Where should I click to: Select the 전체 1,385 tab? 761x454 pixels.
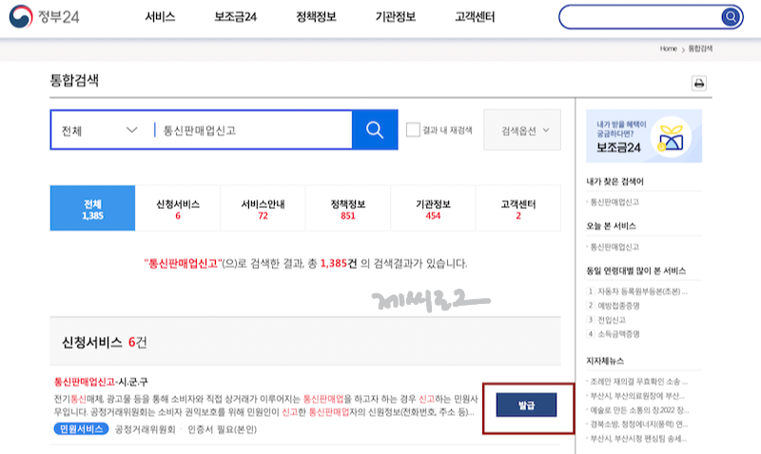92,208
